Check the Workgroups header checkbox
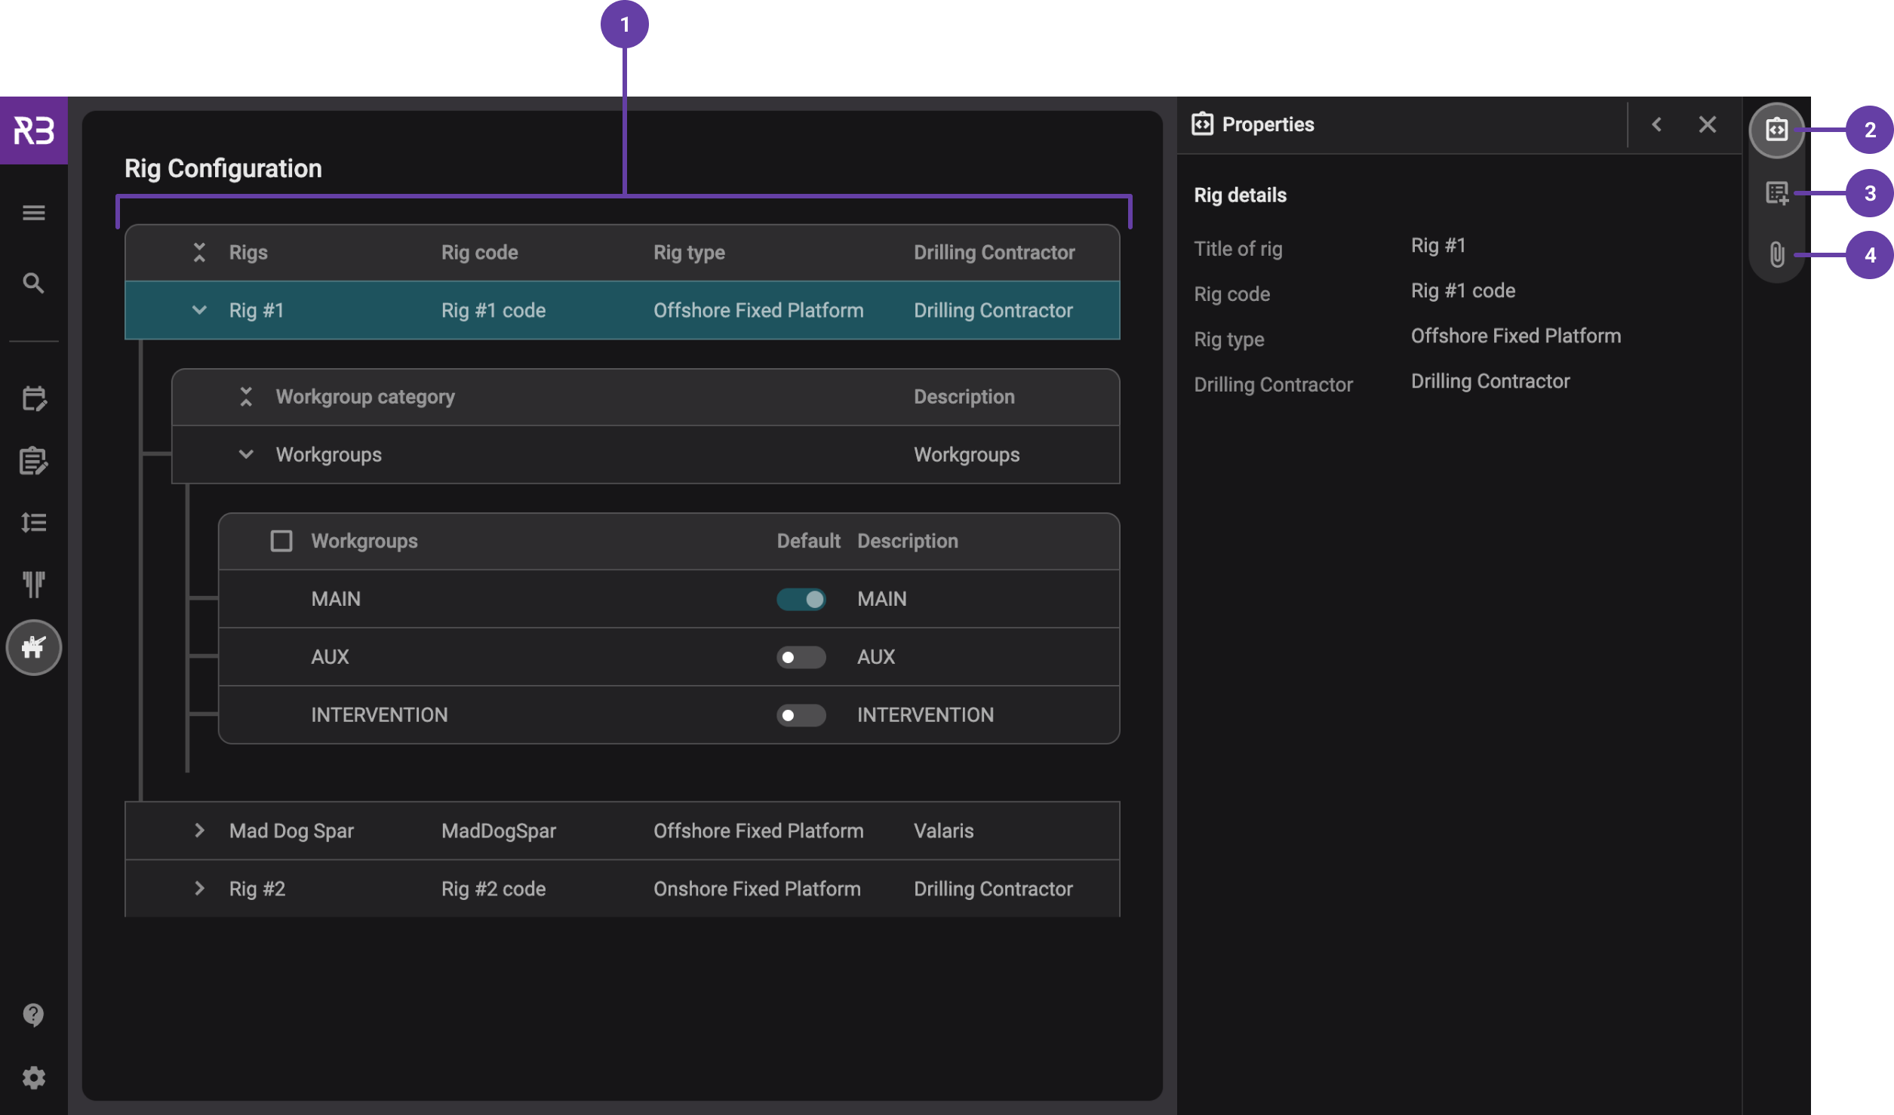The height and width of the screenshot is (1115, 1894). 281,540
